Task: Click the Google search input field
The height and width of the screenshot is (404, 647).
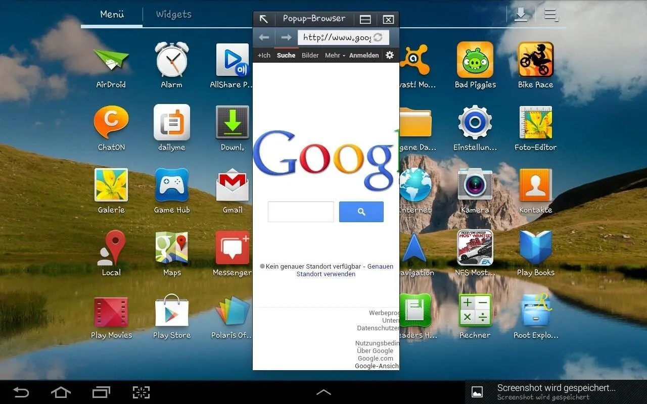Action: pyautogui.click(x=301, y=212)
